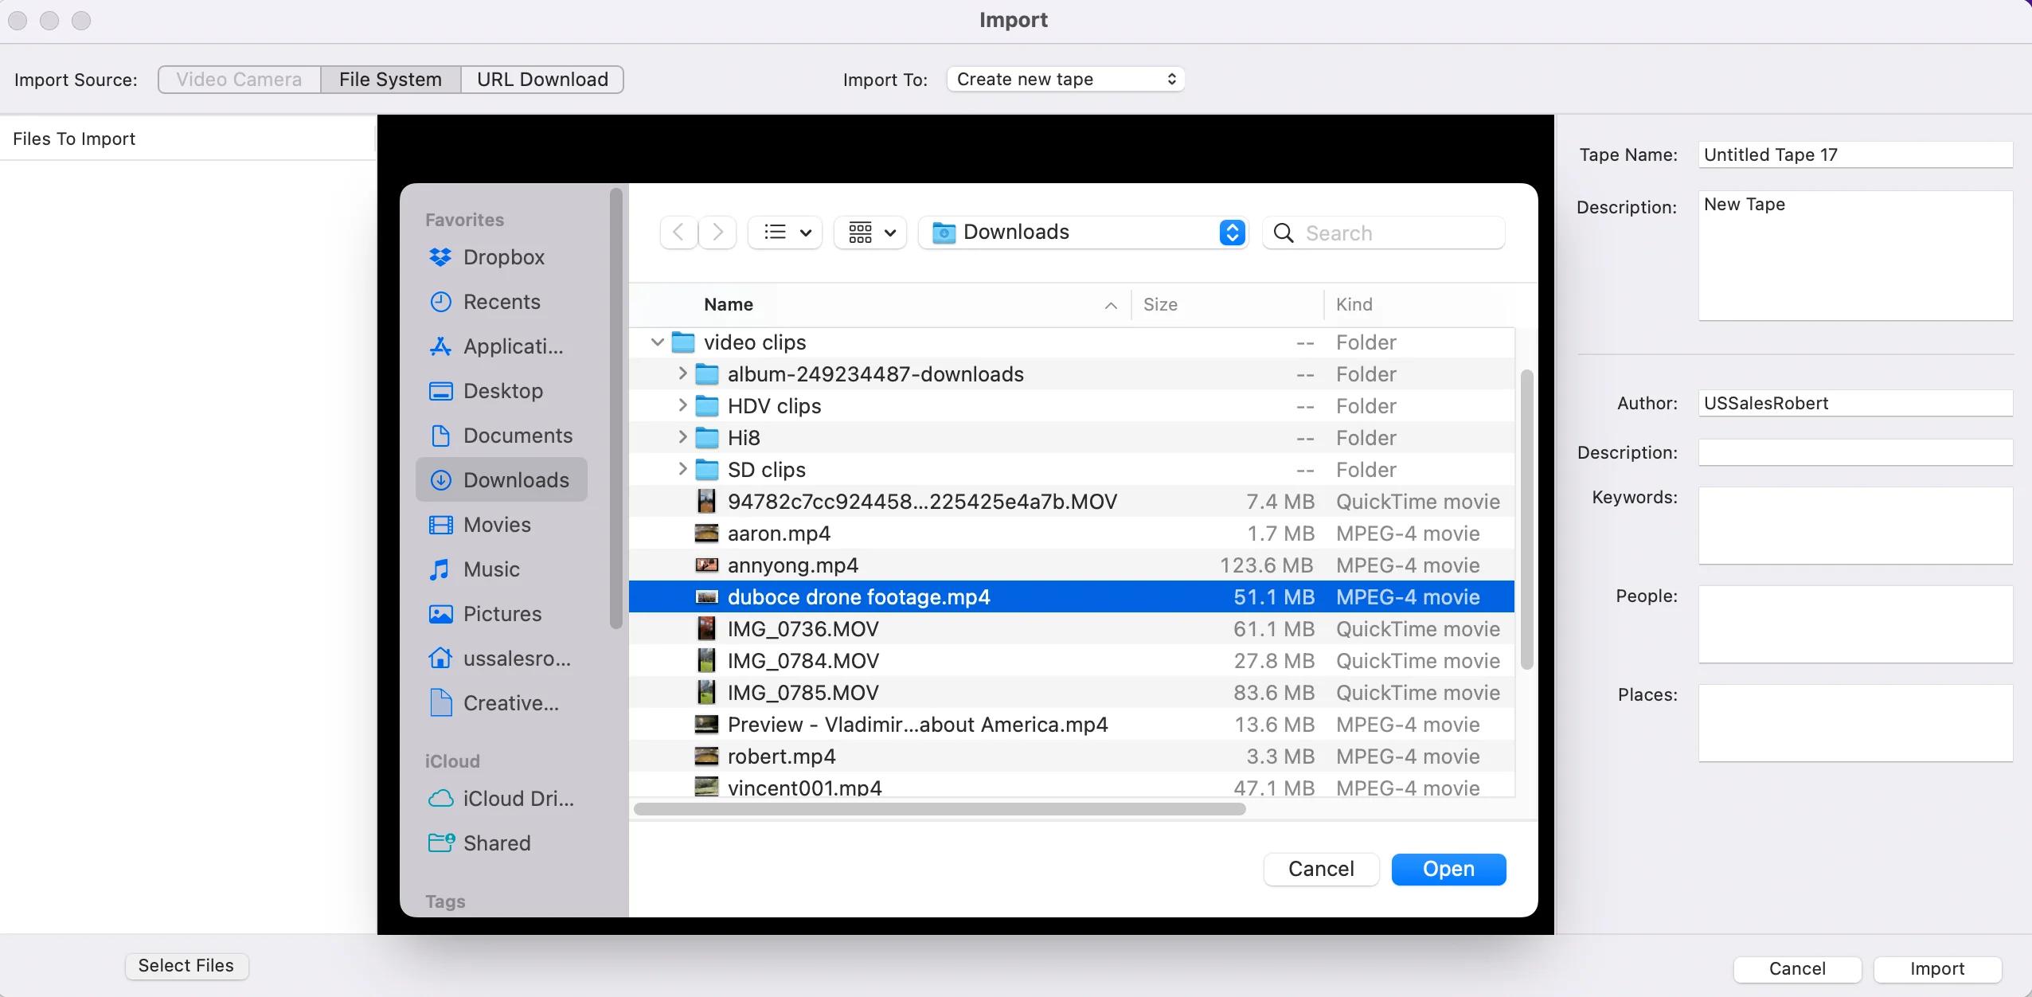Click the back navigation arrow icon

click(675, 232)
